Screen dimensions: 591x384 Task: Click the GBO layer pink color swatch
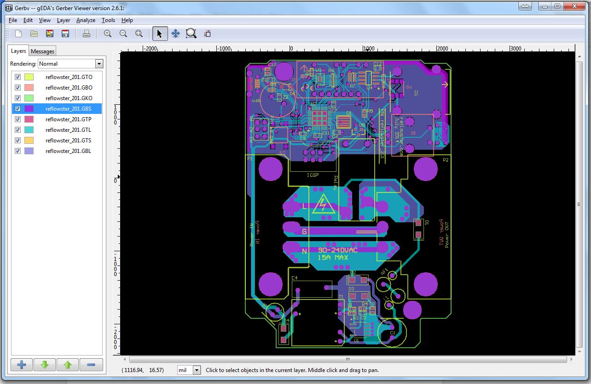point(29,88)
